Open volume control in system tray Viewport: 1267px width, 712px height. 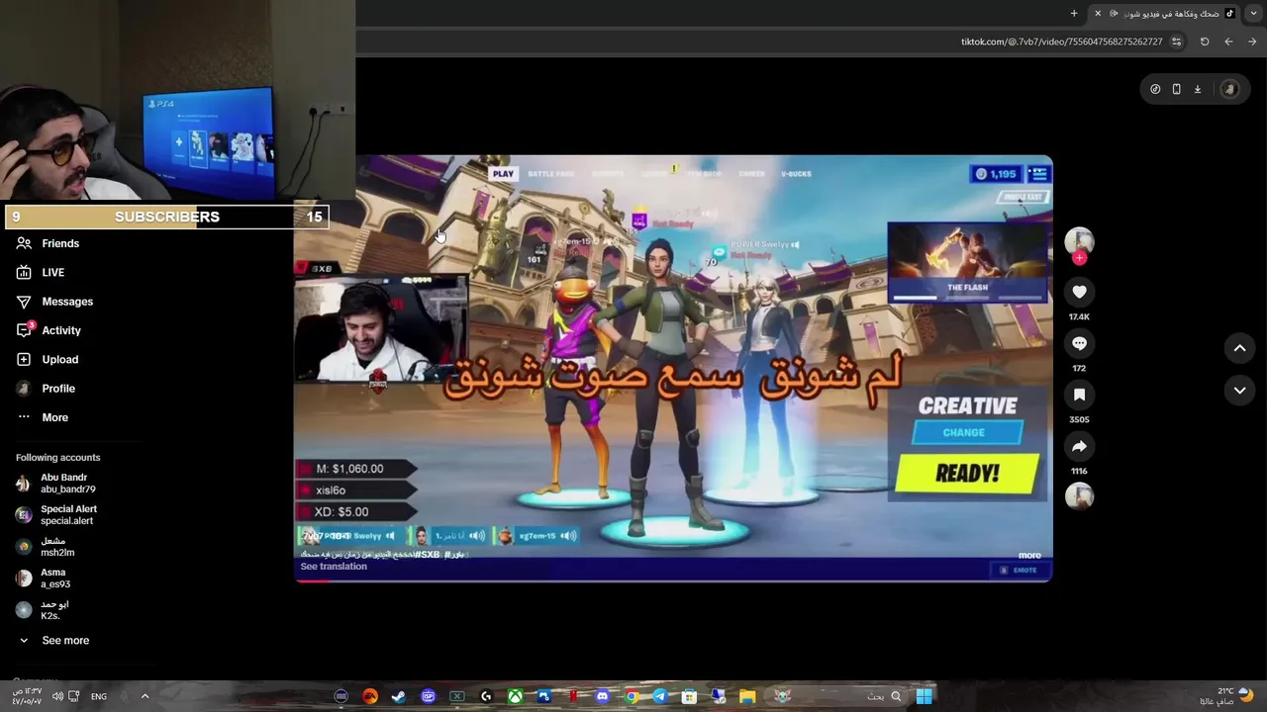(x=57, y=696)
